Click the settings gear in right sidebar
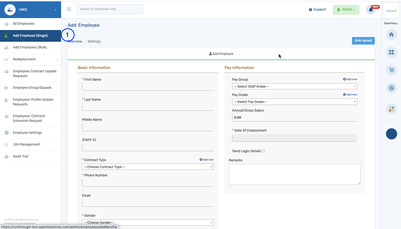This screenshot has height=229, width=401. point(391,88)
